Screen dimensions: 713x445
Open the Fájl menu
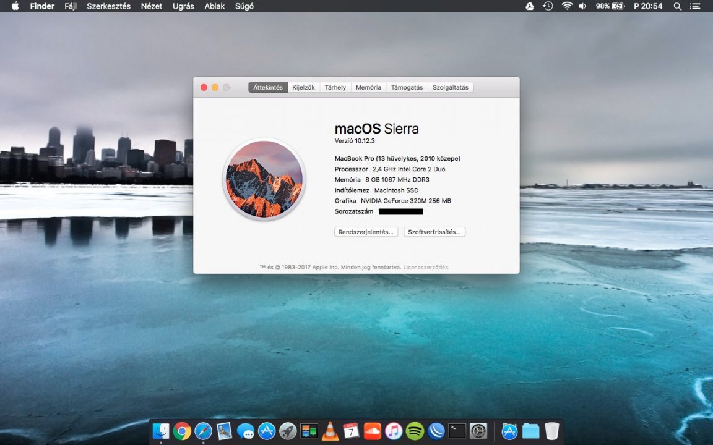(71, 6)
